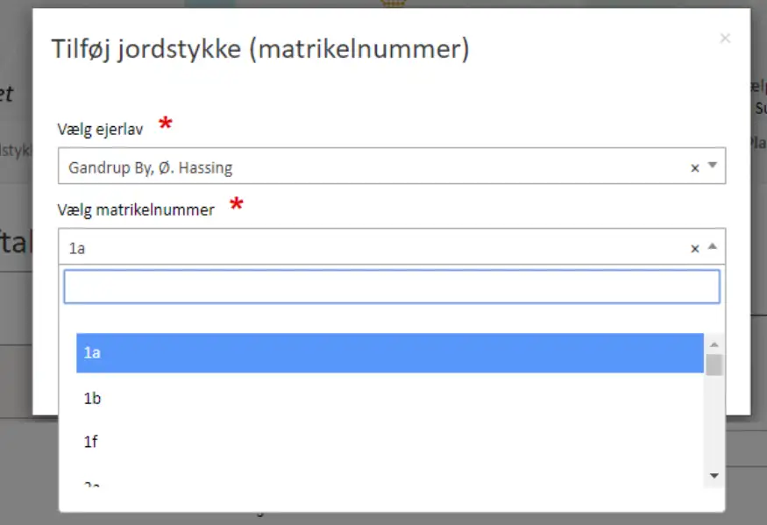Viewport: 767px width, 525px height.
Task: Click the list scrollbar down arrow
Action: [714, 476]
